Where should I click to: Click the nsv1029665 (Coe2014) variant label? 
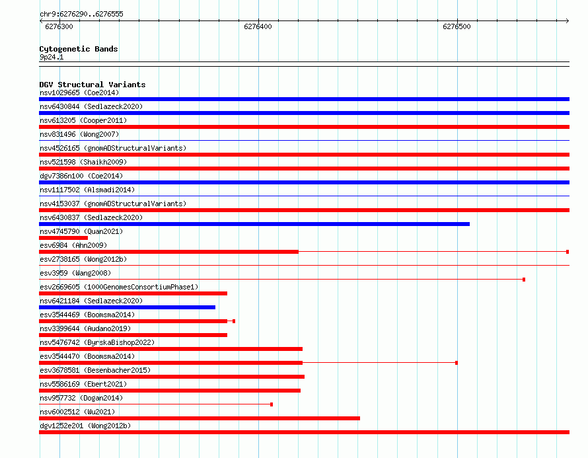tap(79, 93)
